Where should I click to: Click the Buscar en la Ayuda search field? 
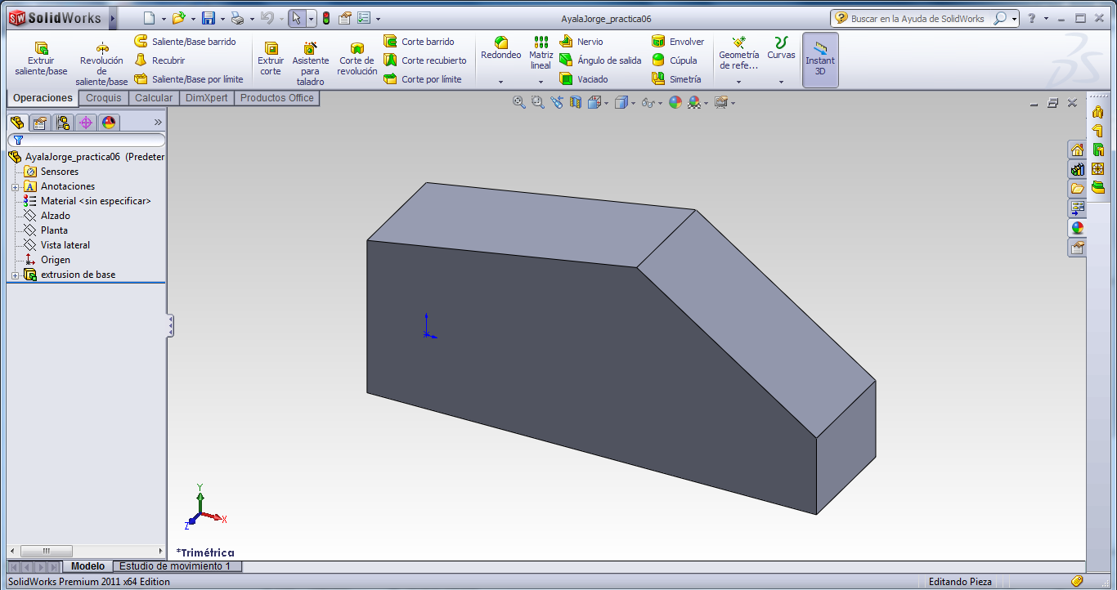(x=916, y=17)
